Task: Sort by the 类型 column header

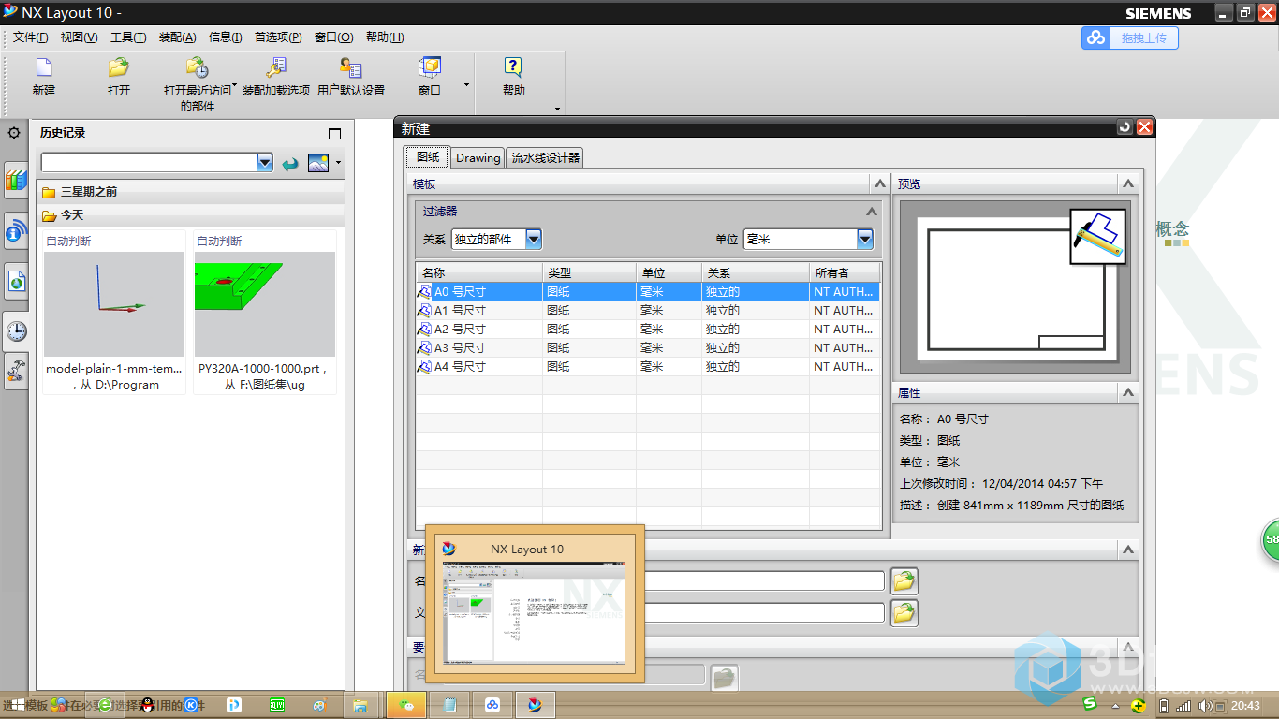Action: [x=589, y=272]
